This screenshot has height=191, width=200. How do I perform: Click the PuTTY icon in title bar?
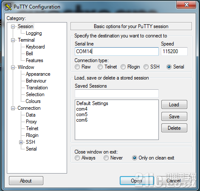tap(8, 7)
